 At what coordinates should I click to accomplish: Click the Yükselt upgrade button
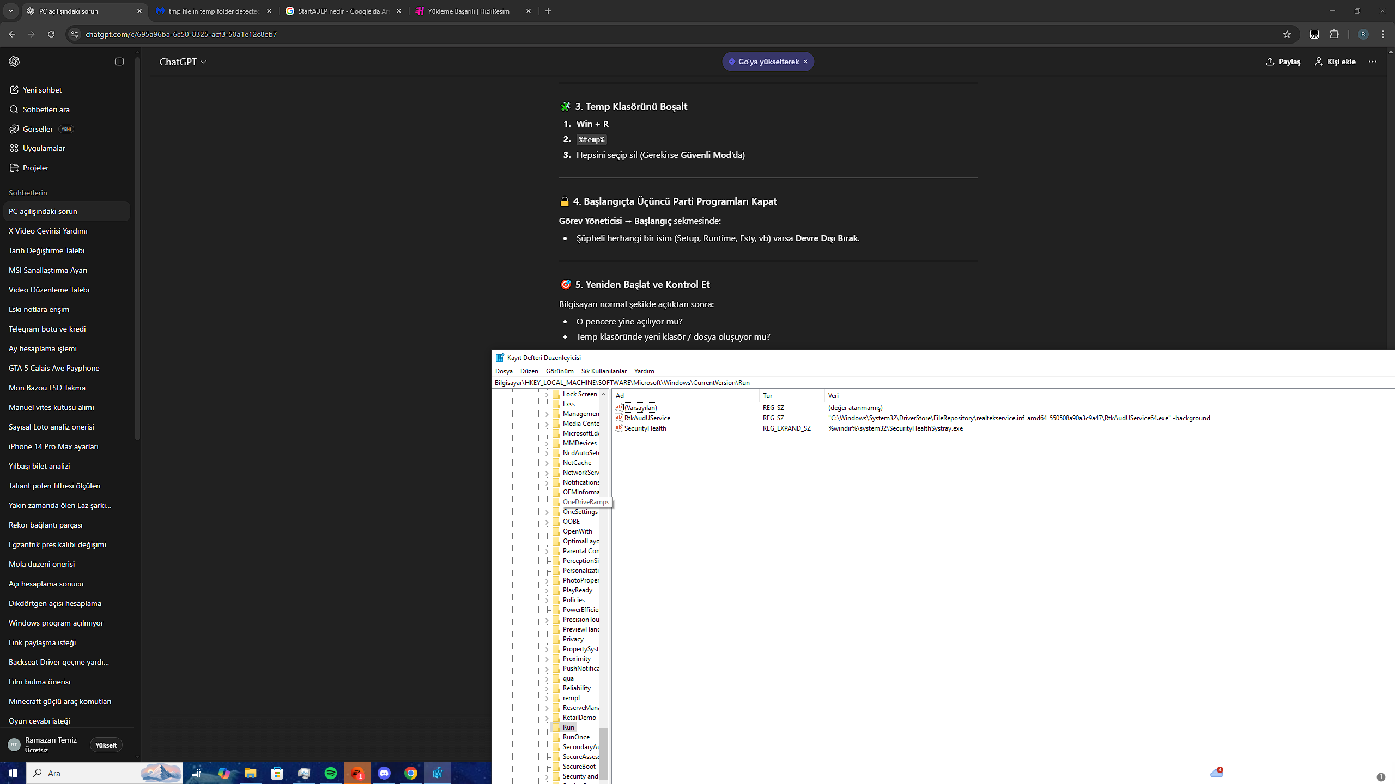point(106,745)
